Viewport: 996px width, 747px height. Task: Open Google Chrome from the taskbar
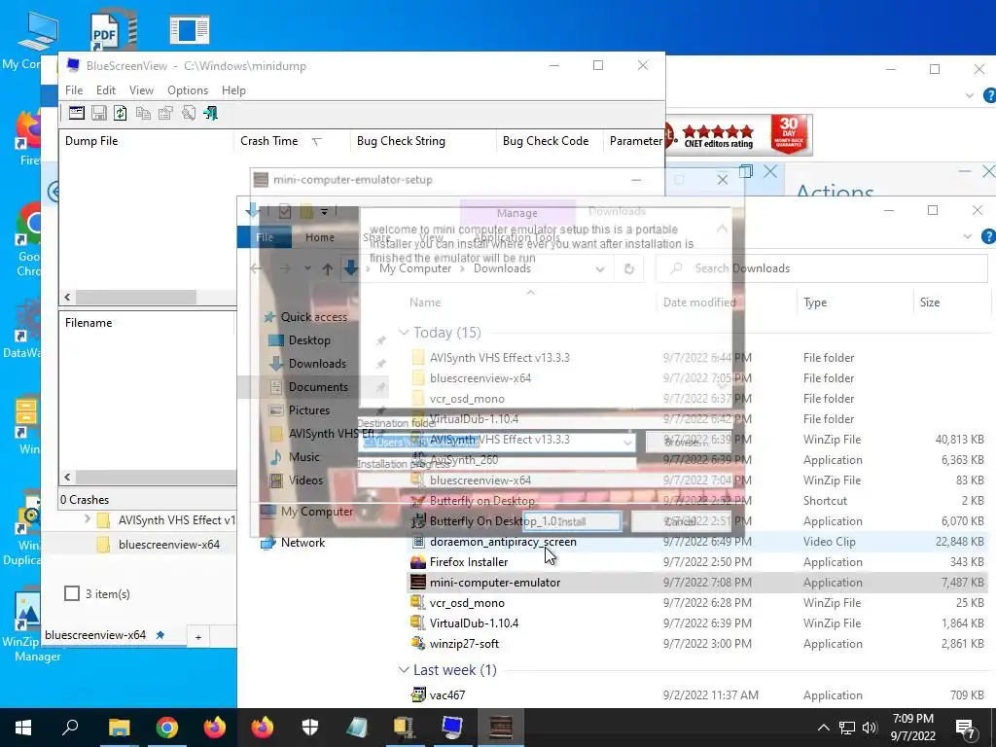[167, 728]
